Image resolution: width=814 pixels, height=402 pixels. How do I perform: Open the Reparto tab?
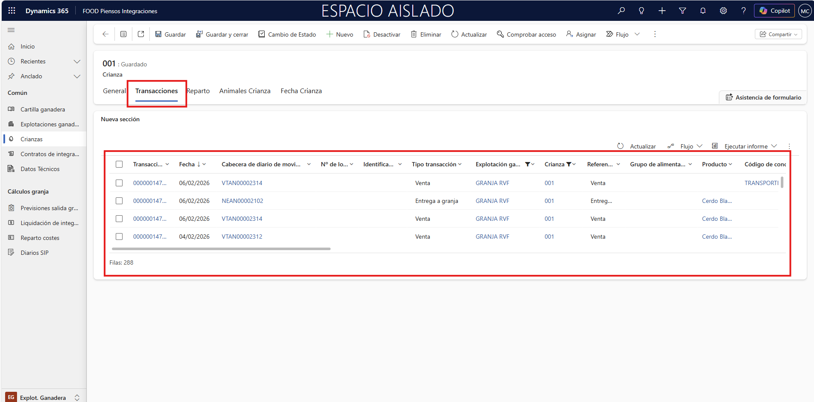[x=198, y=91]
